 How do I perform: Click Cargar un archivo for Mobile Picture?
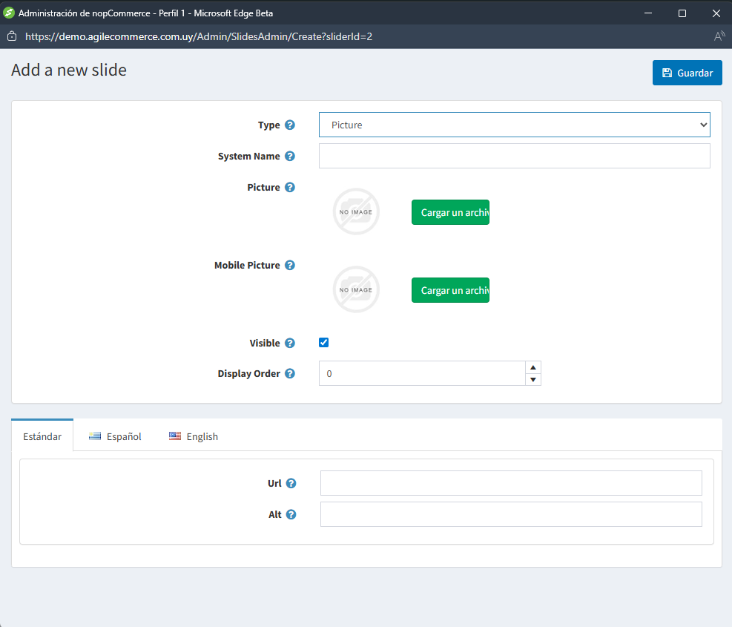[x=450, y=291]
